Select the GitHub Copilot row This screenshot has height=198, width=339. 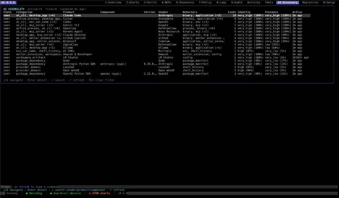click(x=157, y=38)
